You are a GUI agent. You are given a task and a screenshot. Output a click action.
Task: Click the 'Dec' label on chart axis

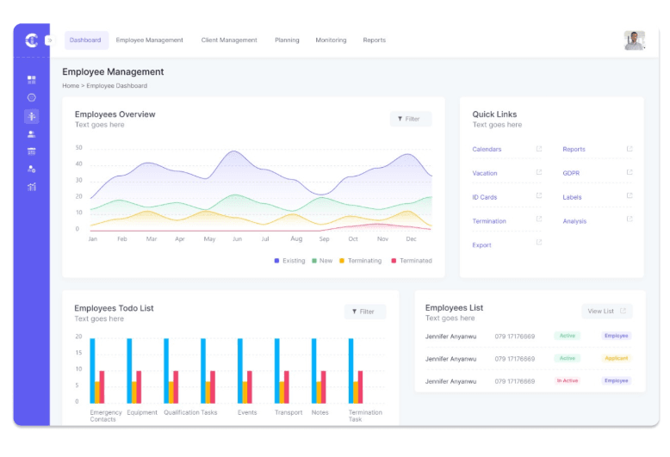tap(411, 238)
